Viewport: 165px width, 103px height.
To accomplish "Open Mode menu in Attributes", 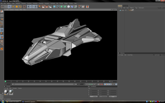I will coord(122,55).
